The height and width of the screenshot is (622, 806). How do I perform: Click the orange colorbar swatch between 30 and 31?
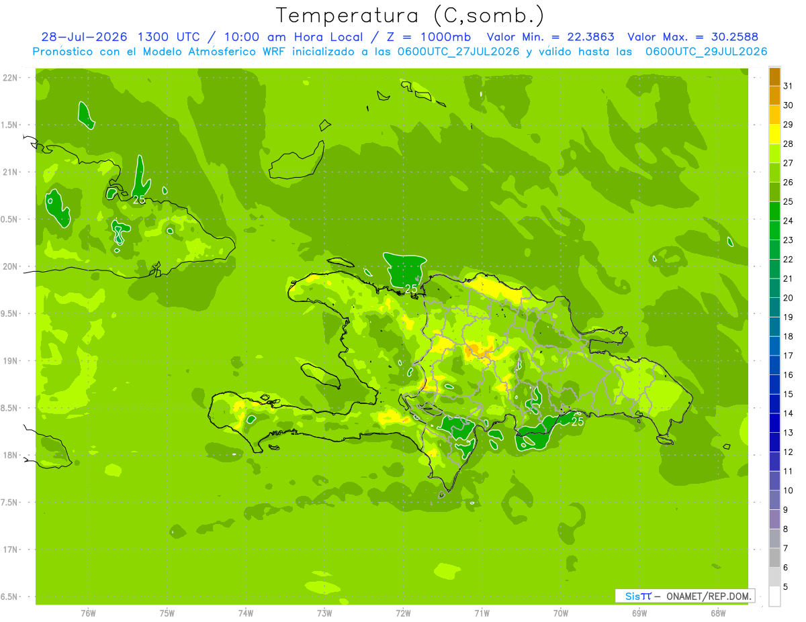coord(774,96)
